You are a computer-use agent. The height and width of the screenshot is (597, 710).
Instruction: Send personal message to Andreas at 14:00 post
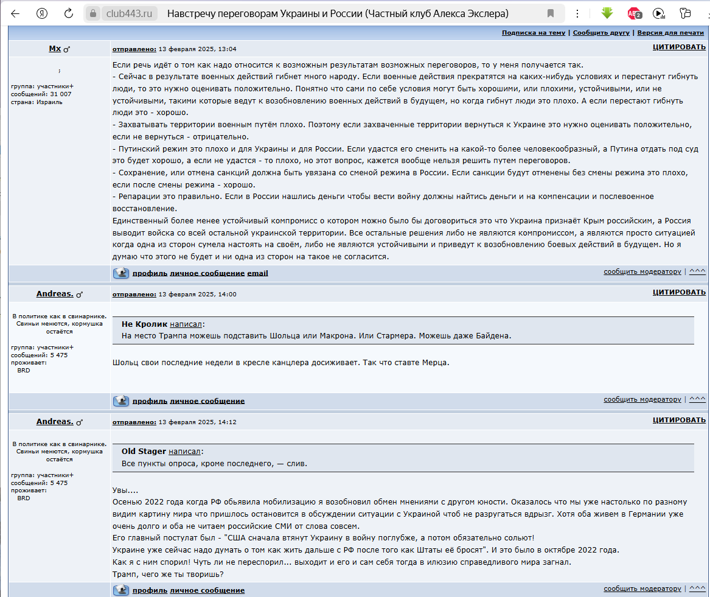(207, 401)
